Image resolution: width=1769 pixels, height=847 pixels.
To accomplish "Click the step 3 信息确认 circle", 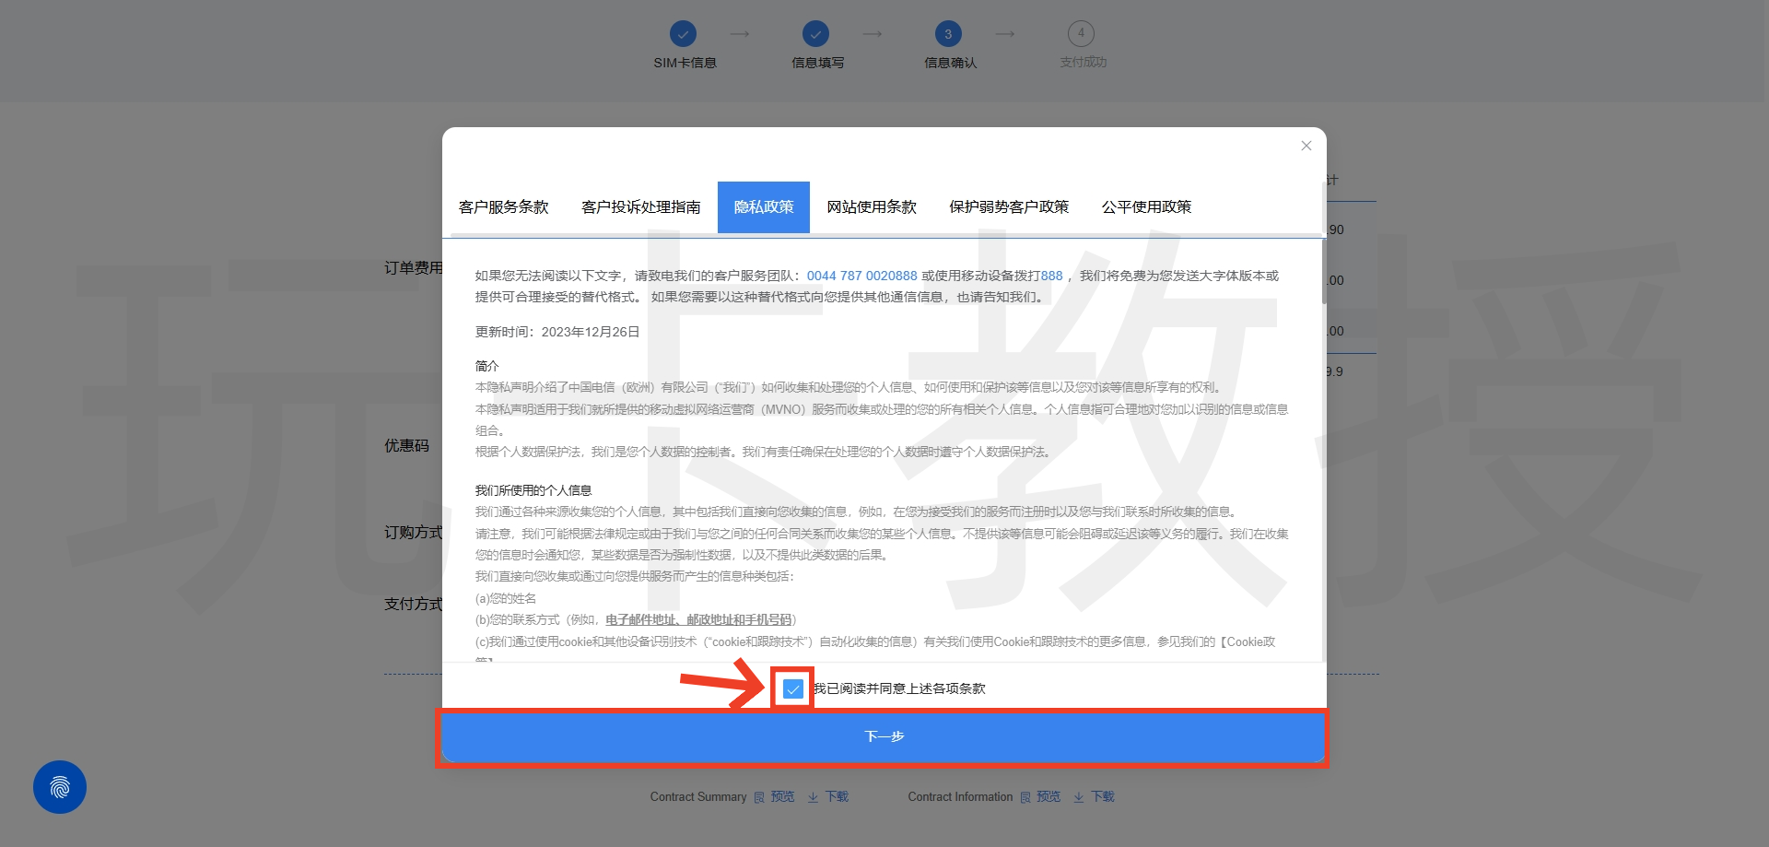I will (948, 34).
